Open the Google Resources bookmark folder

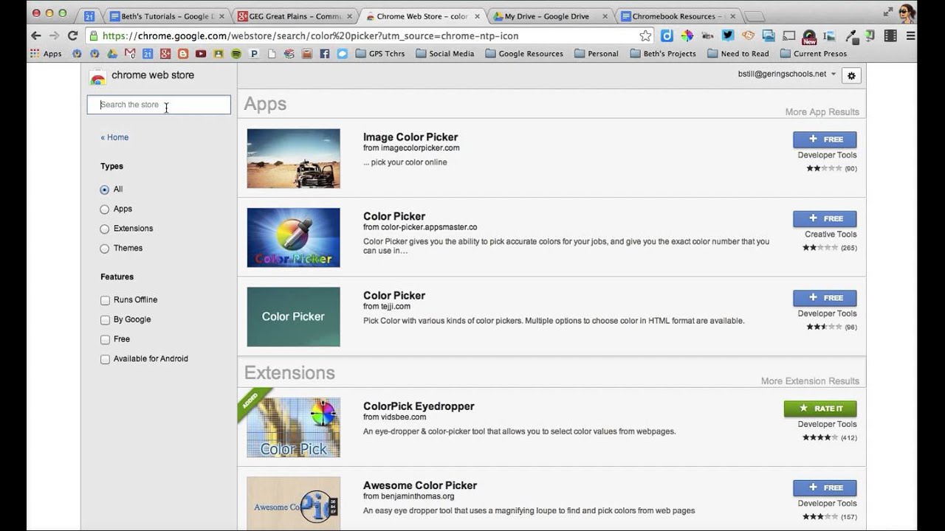(524, 53)
